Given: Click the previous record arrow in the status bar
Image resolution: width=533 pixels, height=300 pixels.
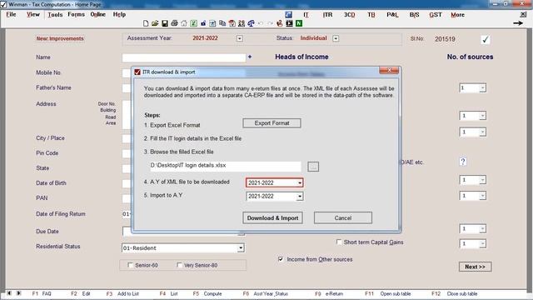Looking at the screenshot, I should coord(9,293).
